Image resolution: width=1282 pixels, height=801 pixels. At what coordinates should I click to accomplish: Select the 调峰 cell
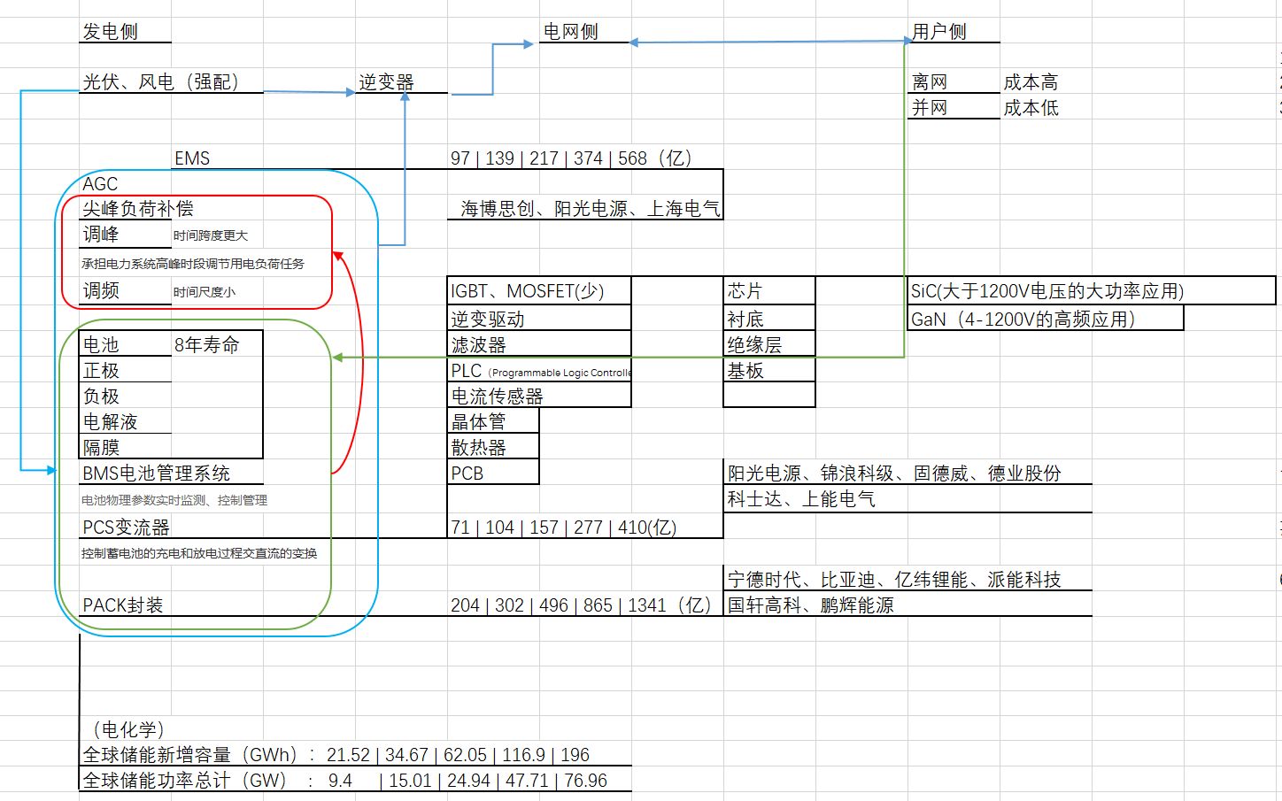point(101,235)
